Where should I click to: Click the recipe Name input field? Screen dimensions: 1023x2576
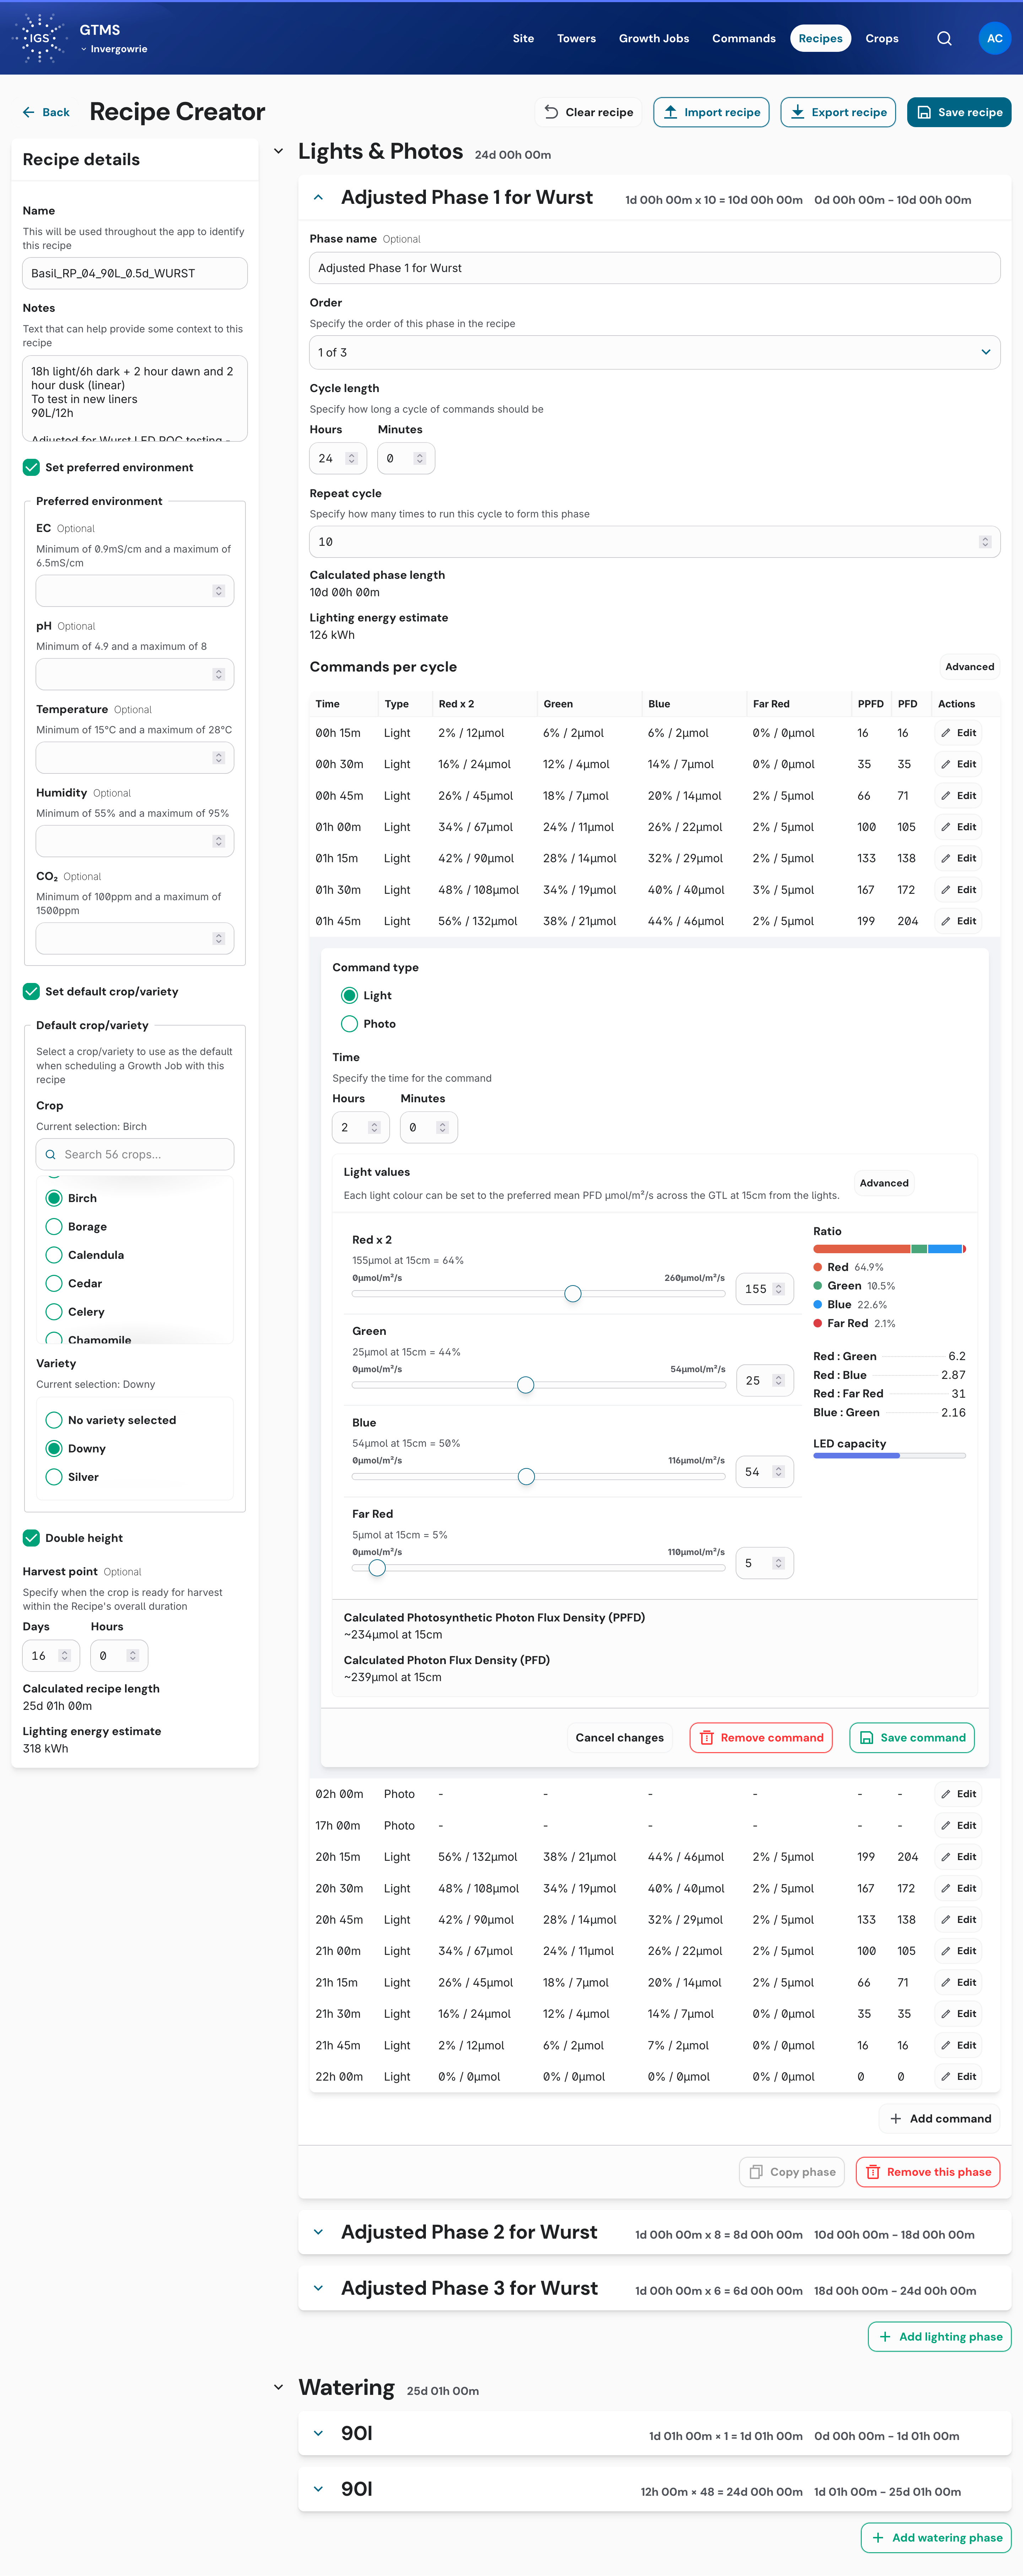tap(135, 273)
